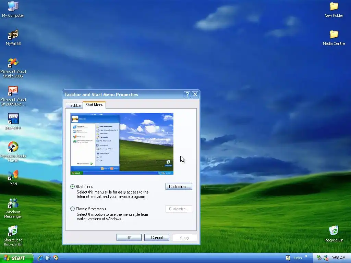The height and width of the screenshot is (263, 351).
Task: Select Windows Media Player desktop shortcut
Action: 13,151
